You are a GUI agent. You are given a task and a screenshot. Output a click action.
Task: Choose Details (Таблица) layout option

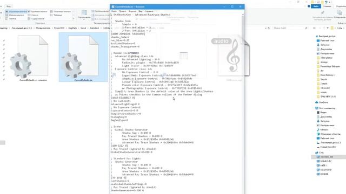(x=56, y=15)
